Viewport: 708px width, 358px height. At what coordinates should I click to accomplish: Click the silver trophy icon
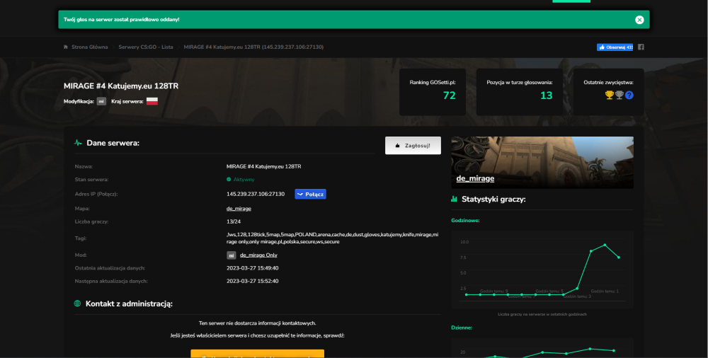[x=619, y=96]
